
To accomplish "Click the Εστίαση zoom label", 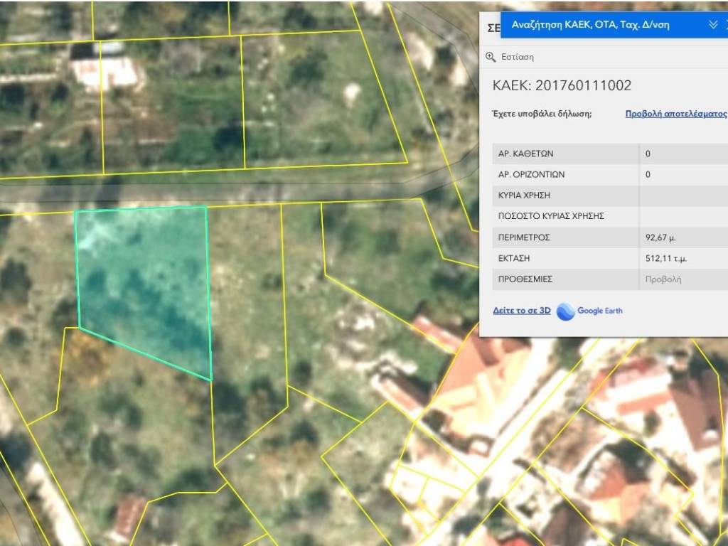I will coord(517,57).
